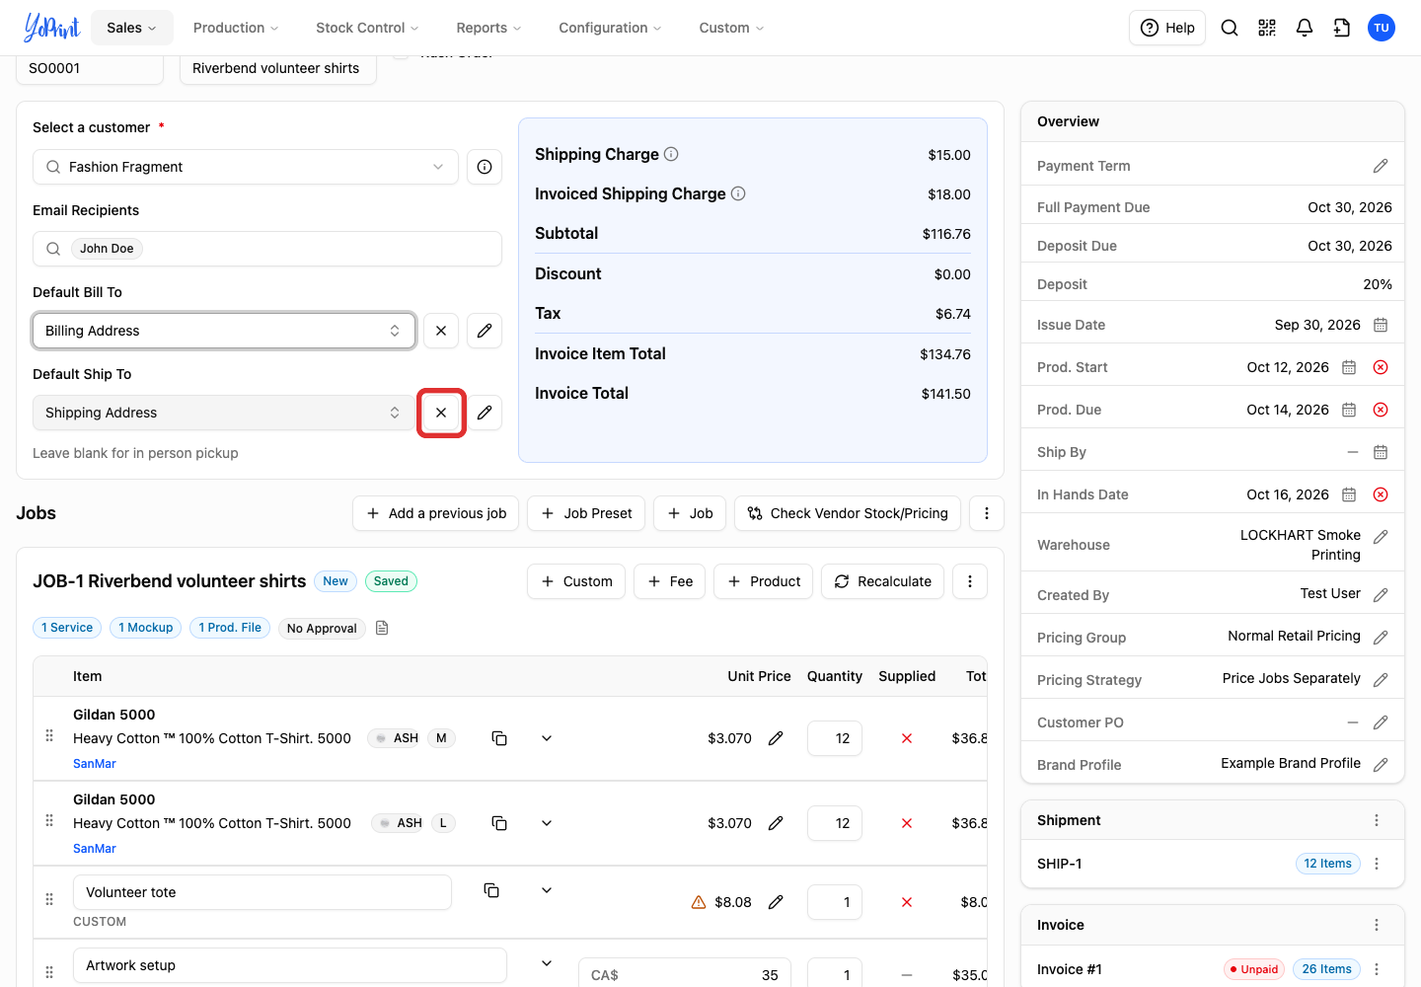Screen dimensions: 1421x987
Task: Open the QR code scanner icon
Action: click(1267, 28)
